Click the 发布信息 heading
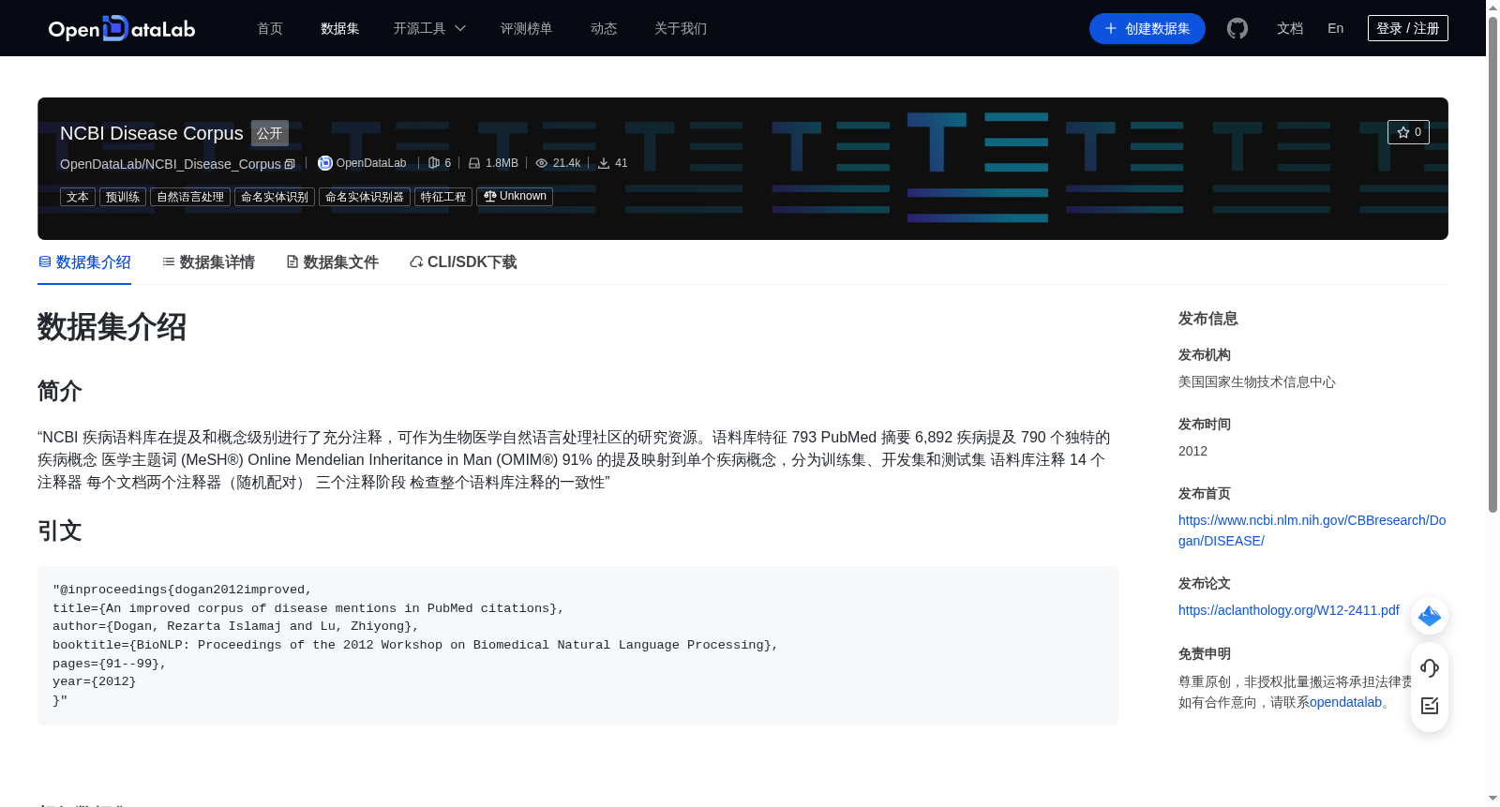The height and width of the screenshot is (807, 1500). pyautogui.click(x=1208, y=319)
